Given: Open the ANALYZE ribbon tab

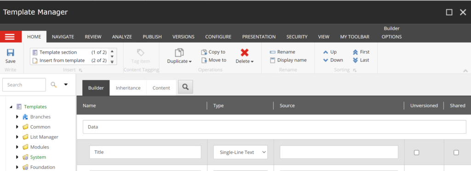Looking at the screenshot, I should coord(122,37).
